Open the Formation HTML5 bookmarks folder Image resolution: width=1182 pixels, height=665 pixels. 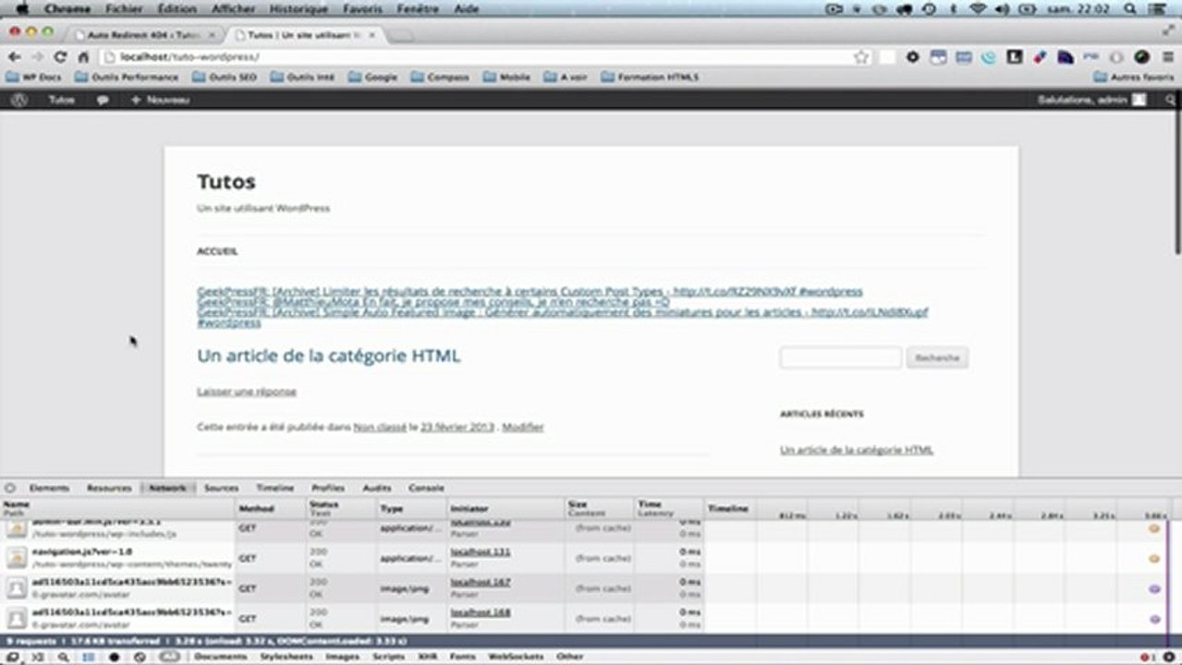coord(650,78)
